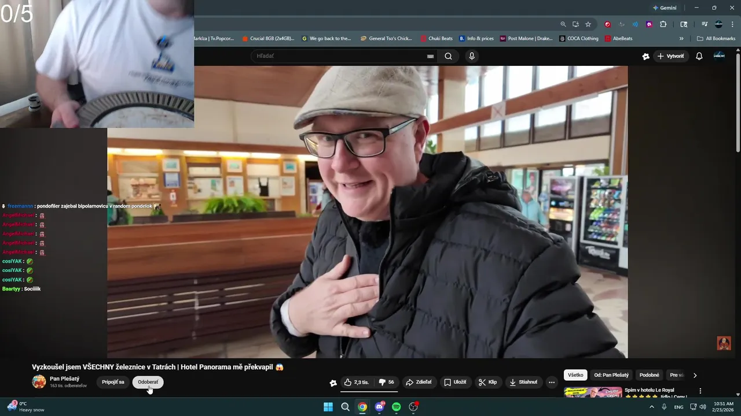Open the Chrome three-dot menu
Screen dimensions: 741x416
tap(732, 24)
